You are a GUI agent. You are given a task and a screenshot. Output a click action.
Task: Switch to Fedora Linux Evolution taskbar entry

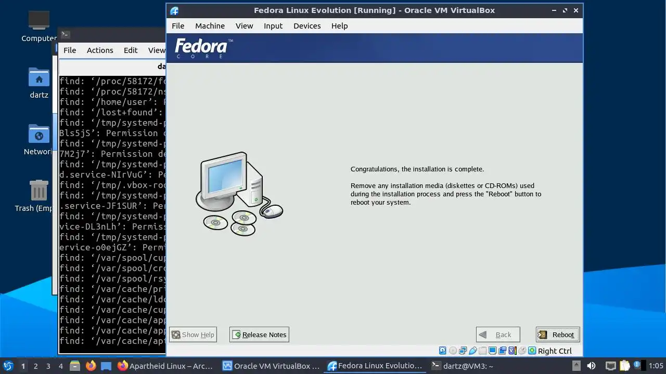coord(376,366)
